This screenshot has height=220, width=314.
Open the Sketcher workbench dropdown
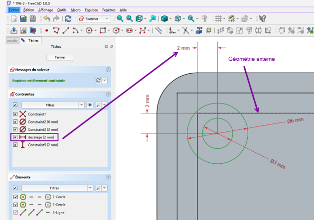[94, 18]
